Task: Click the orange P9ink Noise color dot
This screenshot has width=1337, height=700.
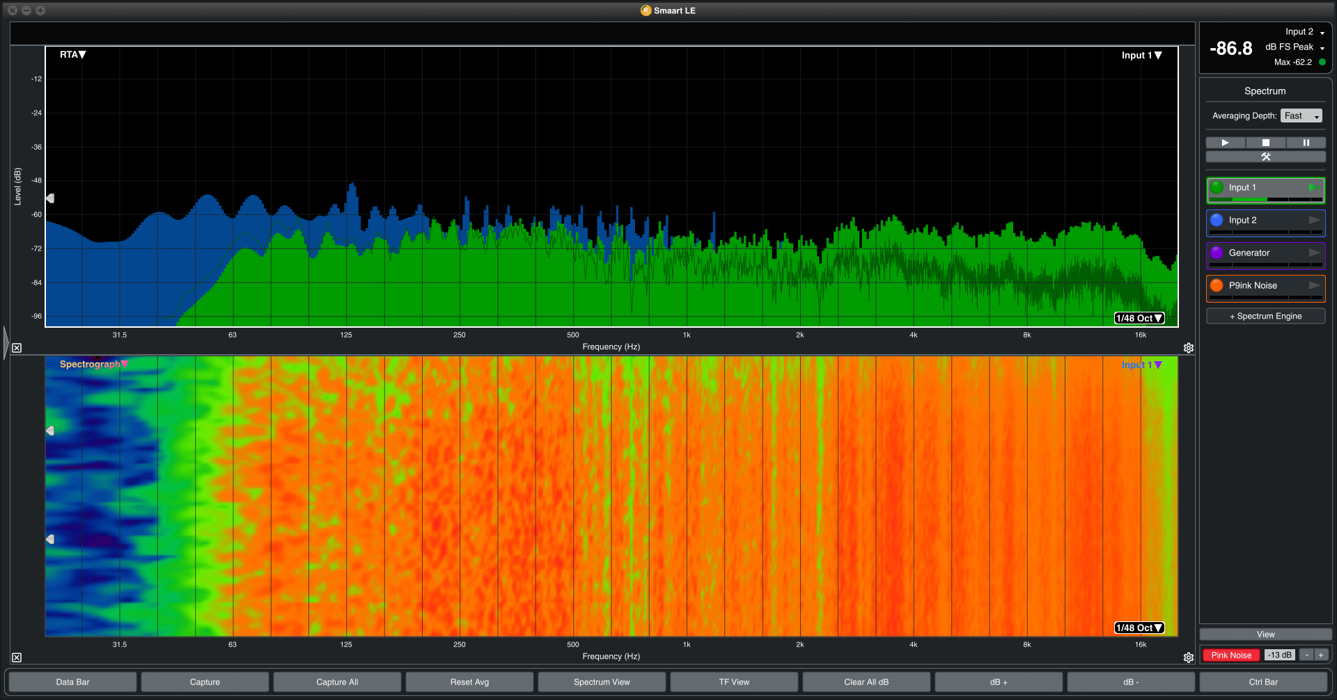Action: click(1217, 285)
